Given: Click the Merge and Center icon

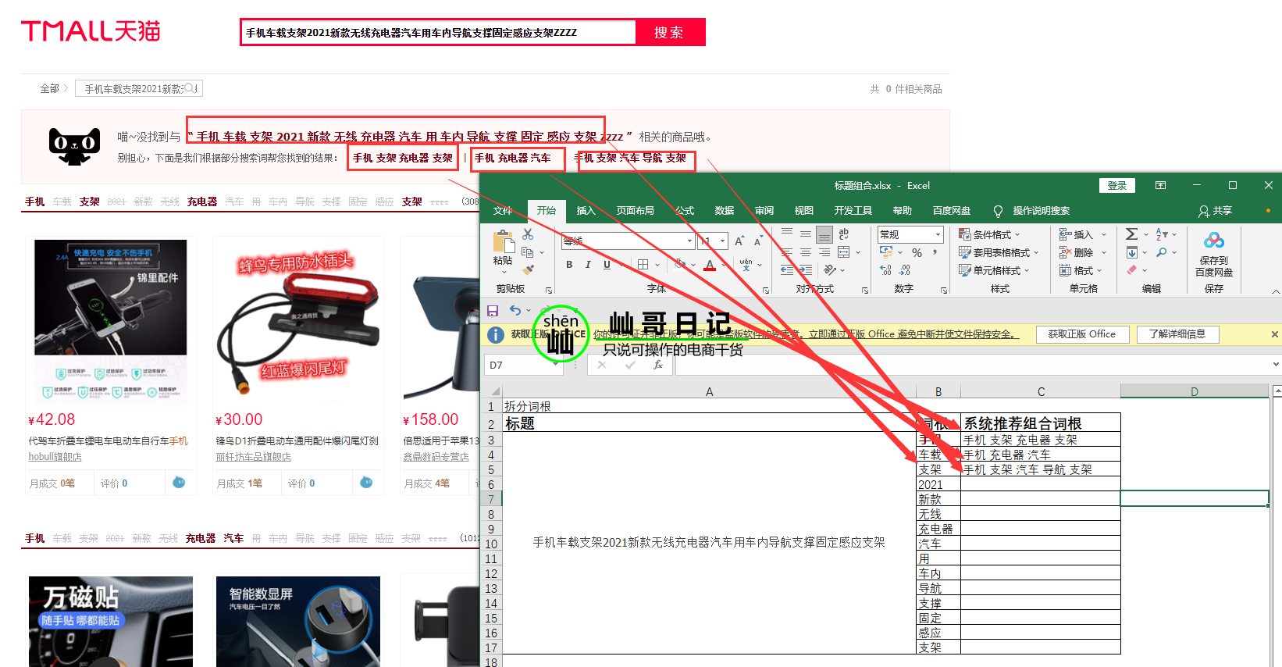Looking at the screenshot, I should (x=844, y=252).
